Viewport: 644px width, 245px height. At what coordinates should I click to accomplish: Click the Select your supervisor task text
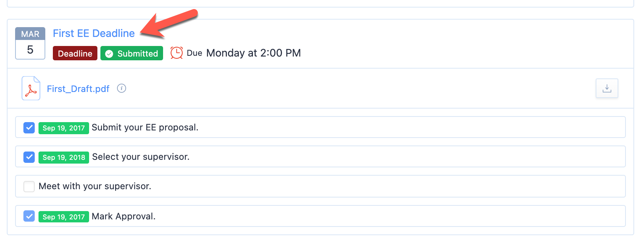(141, 157)
